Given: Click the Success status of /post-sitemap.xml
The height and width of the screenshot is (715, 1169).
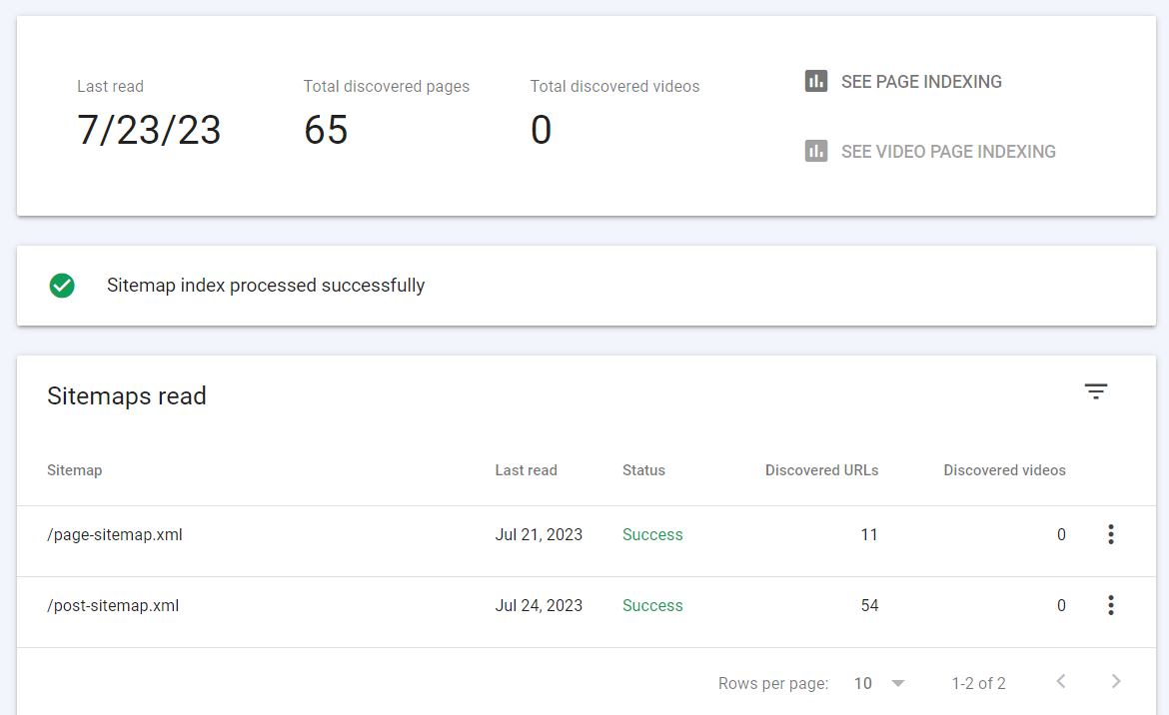Looking at the screenshot, I should coord(652,606).
